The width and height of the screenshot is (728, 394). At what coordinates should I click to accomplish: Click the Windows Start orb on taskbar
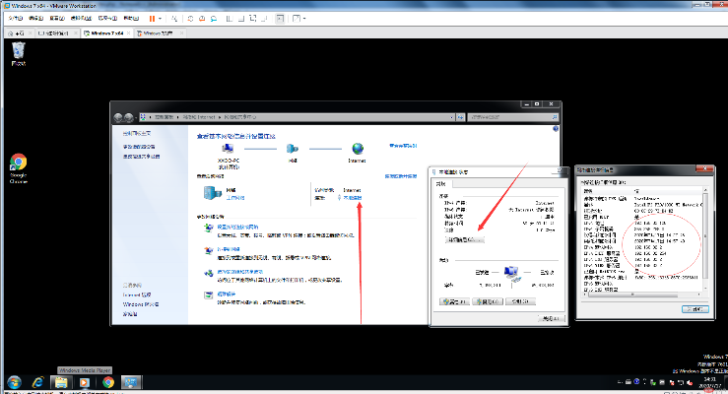[x=14, y=383]
